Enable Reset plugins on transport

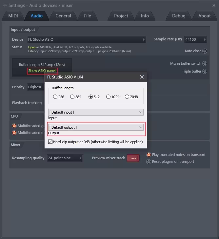149,162
